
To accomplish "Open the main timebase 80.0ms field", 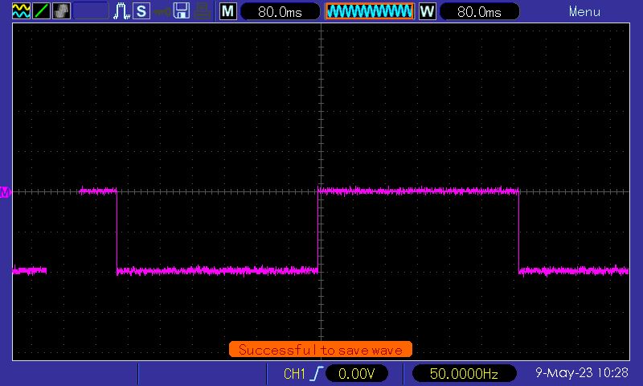I will point(278,11).
